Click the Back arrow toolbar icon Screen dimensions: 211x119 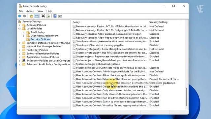pos(20,16)
